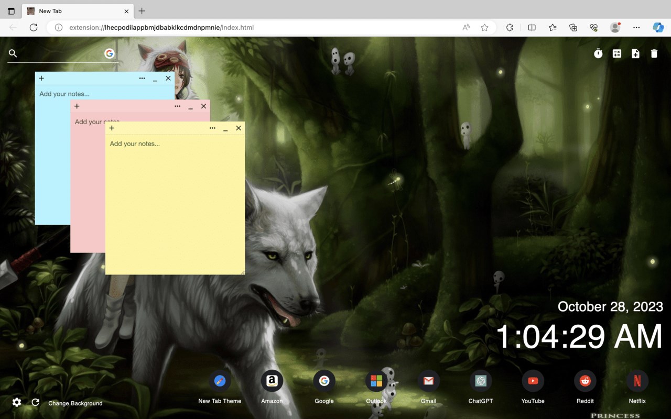Close the New Tab browser tab
Screen dimensions: 671x419
coord(126,11)
